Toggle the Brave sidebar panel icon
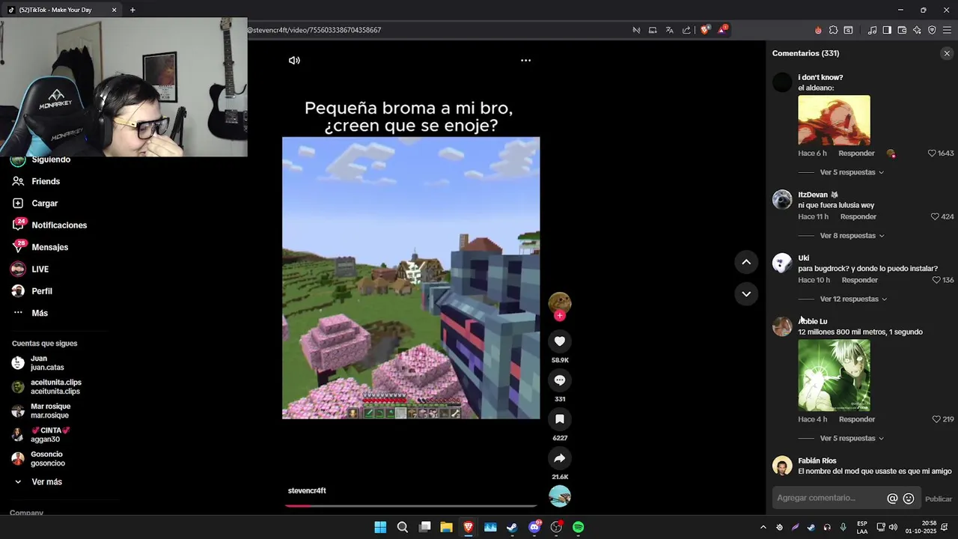This screenshot has height=539, width=958. [x=887, y=30]
